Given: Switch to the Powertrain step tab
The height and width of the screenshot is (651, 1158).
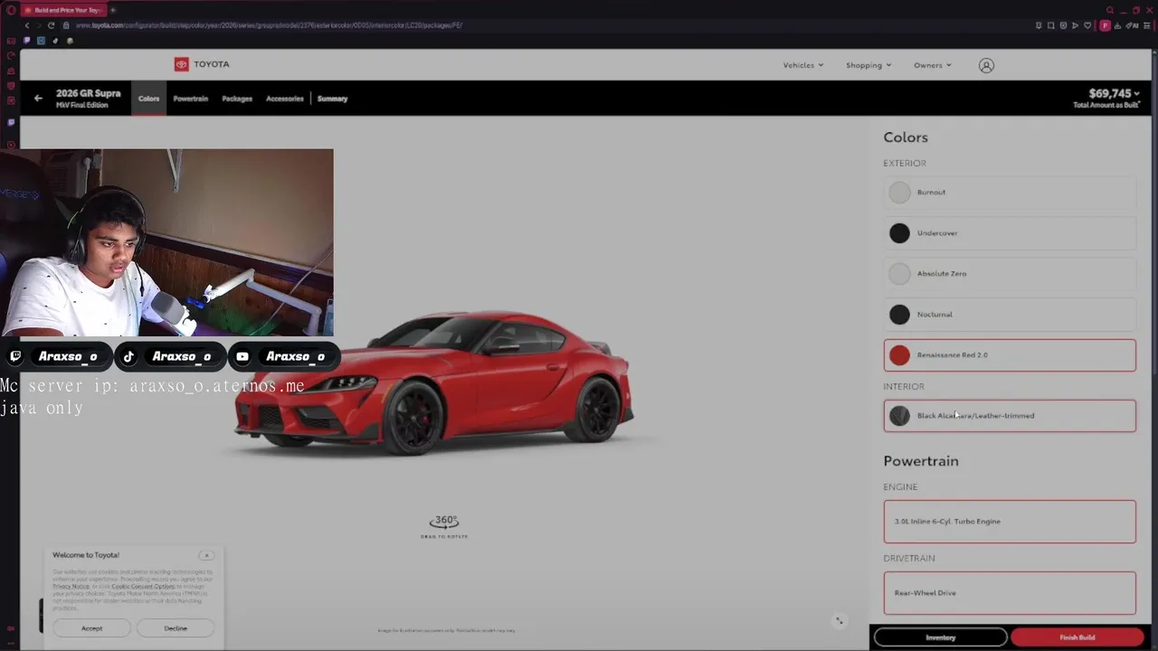Looking at the screenshot, I should [191, 99].
